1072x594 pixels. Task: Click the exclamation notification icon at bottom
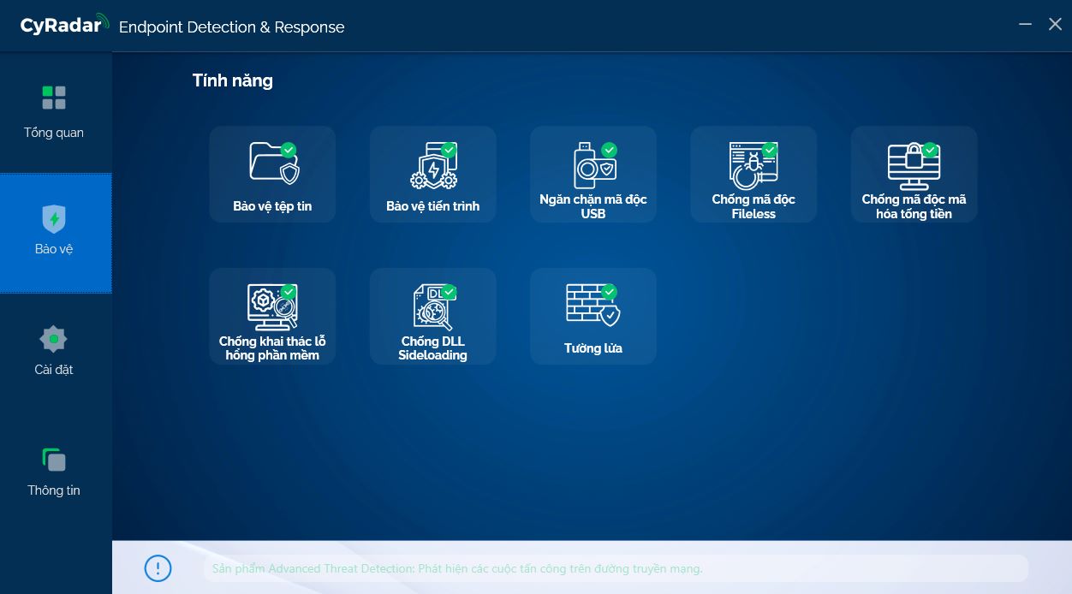click(158, 567)
